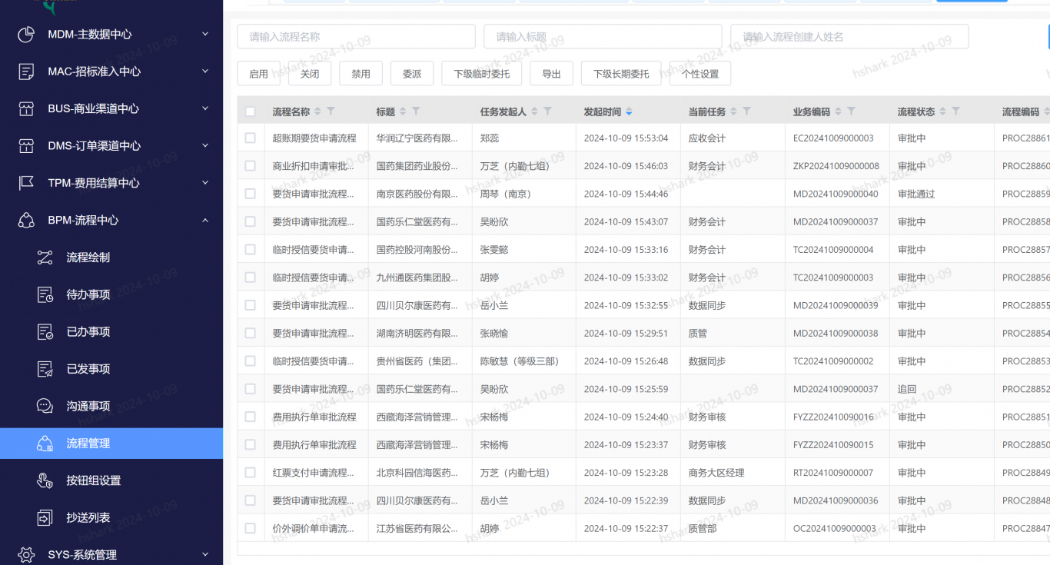Image resolution: width=1050 pixels, height=565 pixels.
Task: Expand BUS-商业渠道中心 menu chevron
Action: coord(205,108)
